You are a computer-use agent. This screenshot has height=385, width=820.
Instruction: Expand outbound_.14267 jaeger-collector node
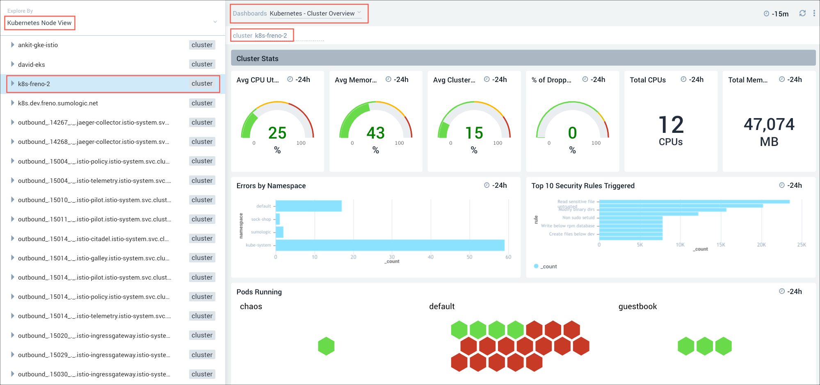12,122
